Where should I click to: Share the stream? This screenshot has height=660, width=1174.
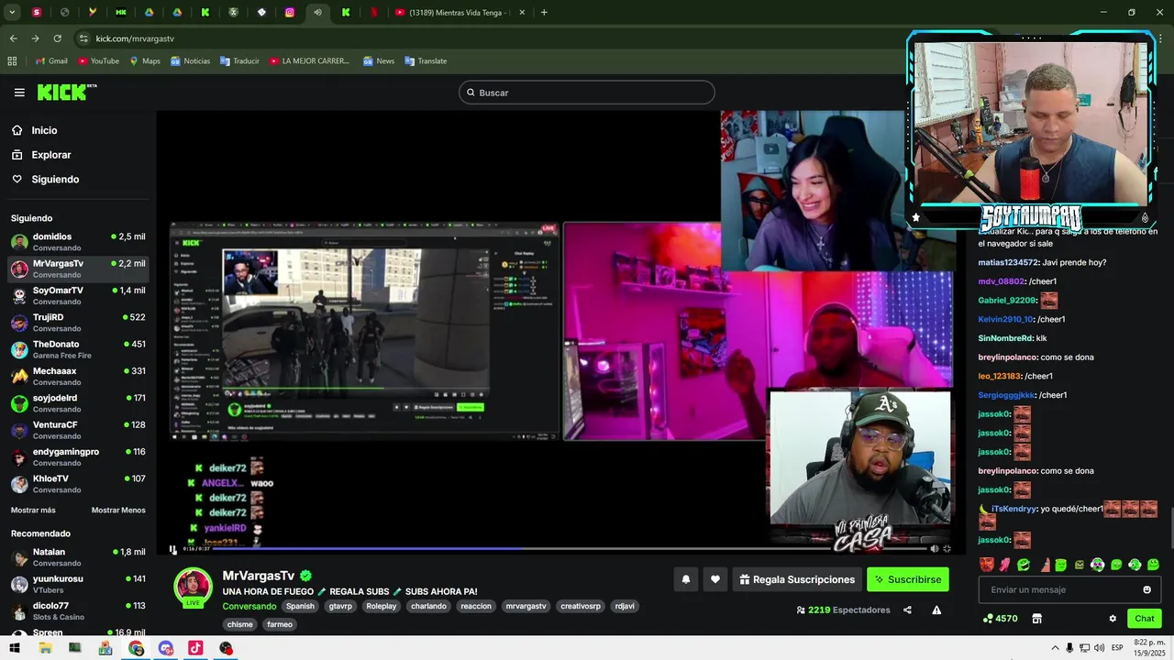pos(907,610)
